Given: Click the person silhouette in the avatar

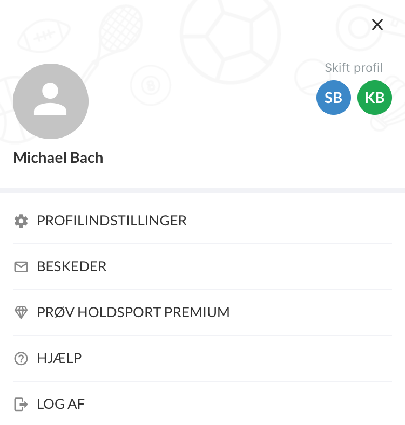Looking at the screenshot, I should click(50, 99).
